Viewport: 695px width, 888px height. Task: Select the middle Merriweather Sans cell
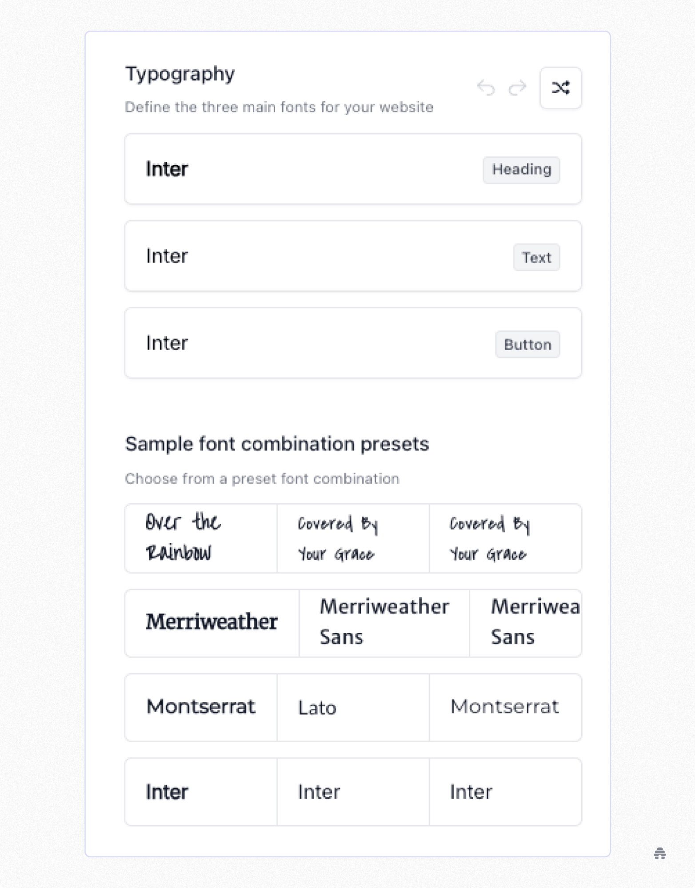click(384, 622)
